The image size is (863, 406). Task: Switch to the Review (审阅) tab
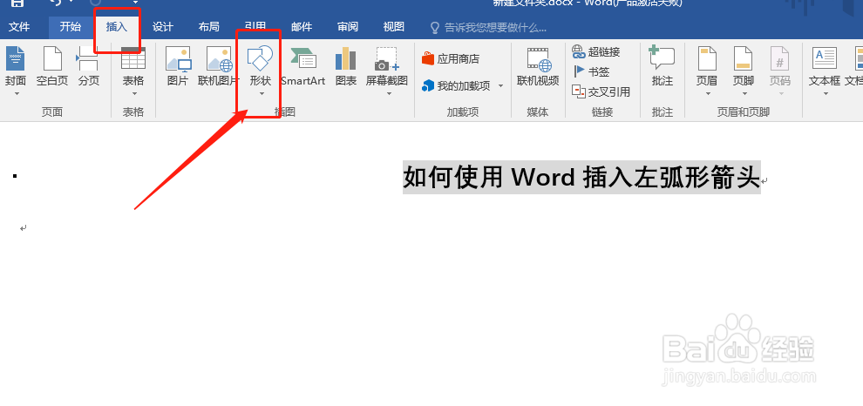pyautogui.click(x=348, y=27)
